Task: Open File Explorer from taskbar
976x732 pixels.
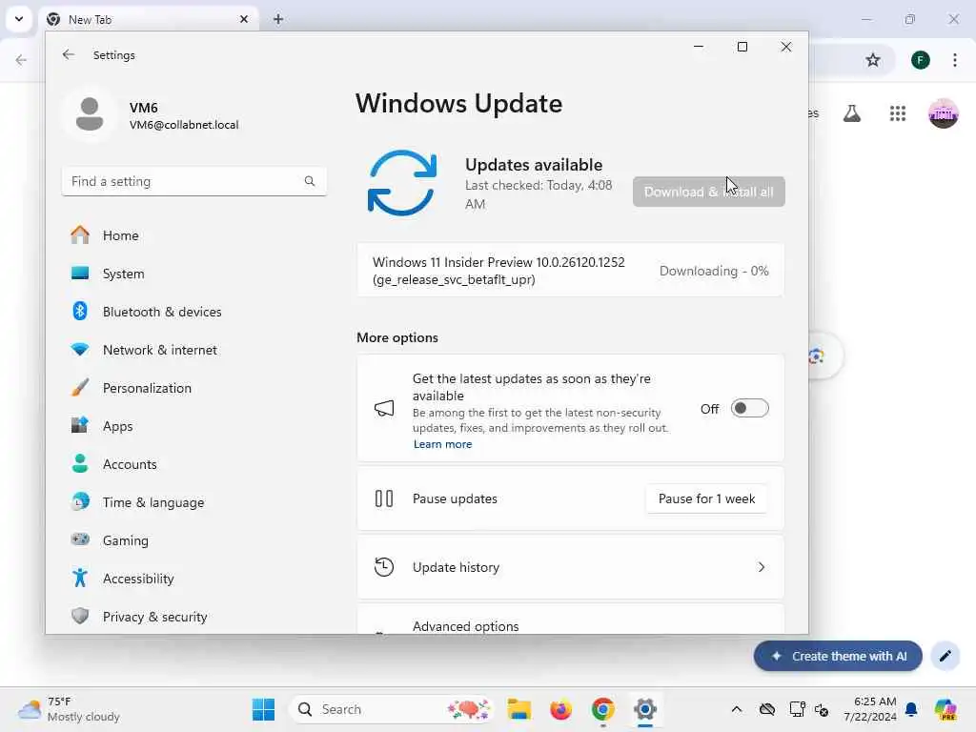Action: [518, 709]
